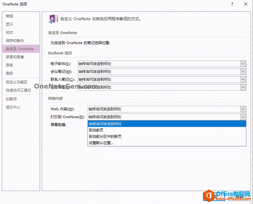The width and height of the screenshot is (253, 204).
Task: Click the Help question mark icon
Action: pyautogui.click(x=232, y=4)
